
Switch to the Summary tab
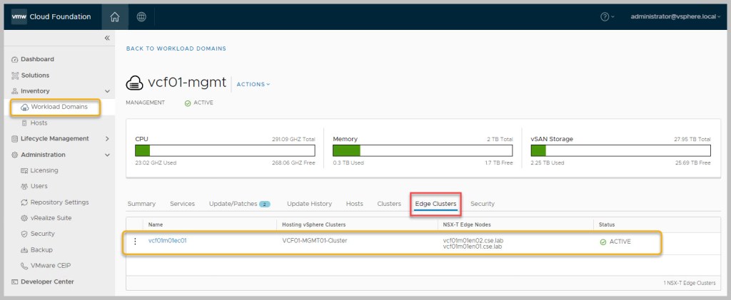coord(141,204)
